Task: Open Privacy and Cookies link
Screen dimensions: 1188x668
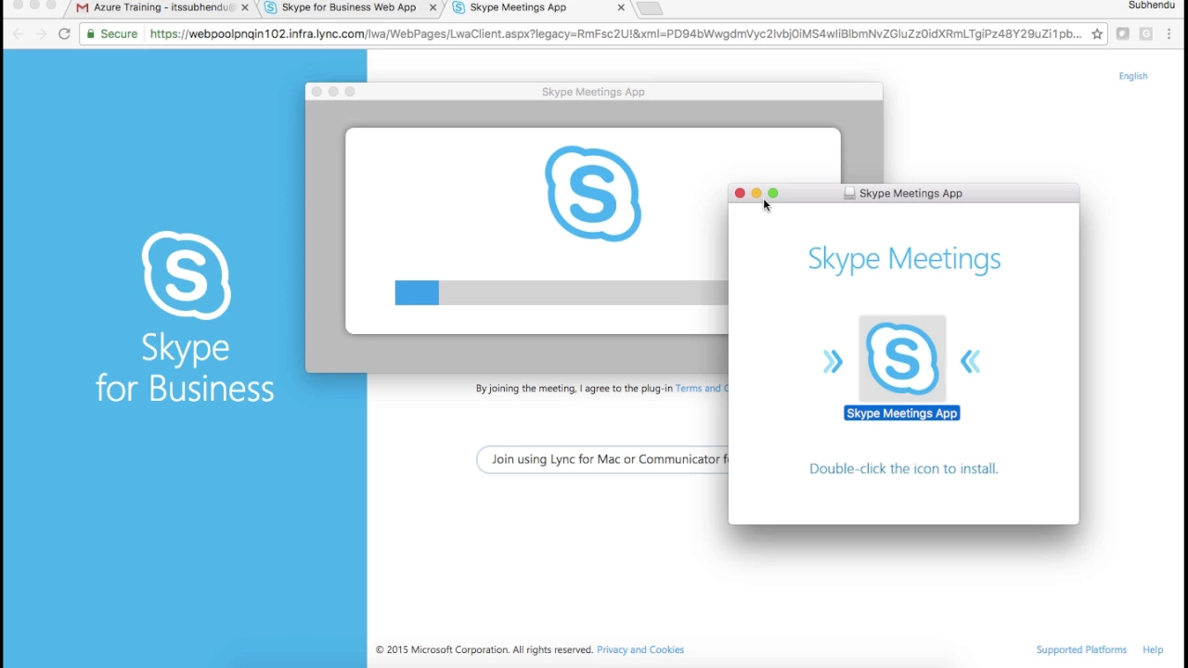Action: pyautogui.click(x=640, y=650)
